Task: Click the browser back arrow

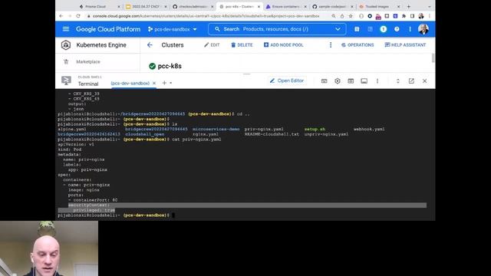Action: 61,16
